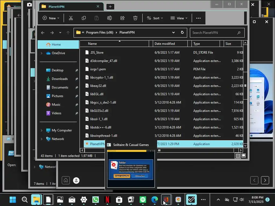Open Netflix from the taskbar
Screen dimensions: 275x206
[x=107, y=200]
